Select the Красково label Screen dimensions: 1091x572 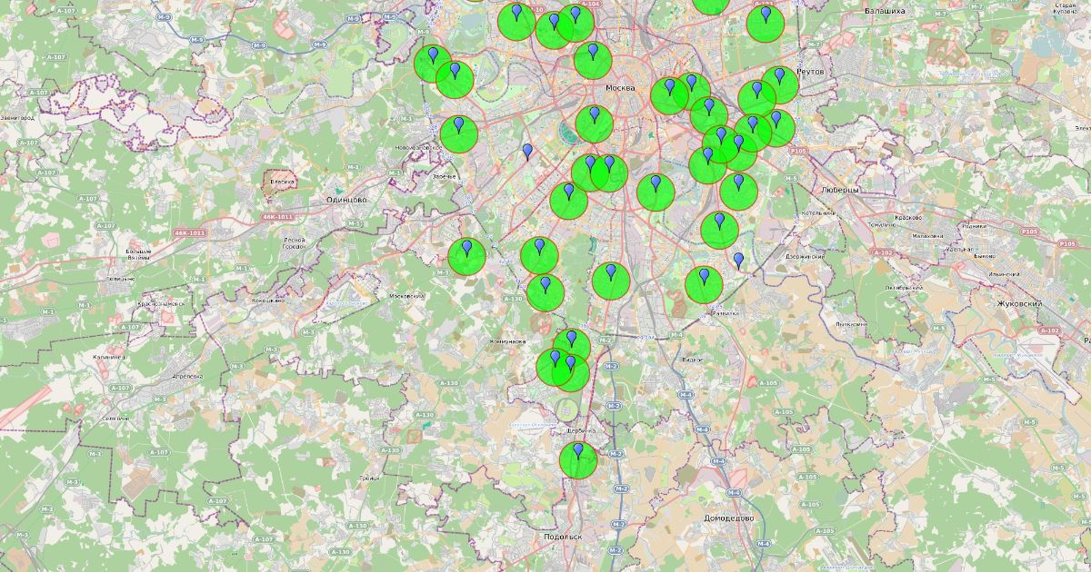[x=908, y=218]
